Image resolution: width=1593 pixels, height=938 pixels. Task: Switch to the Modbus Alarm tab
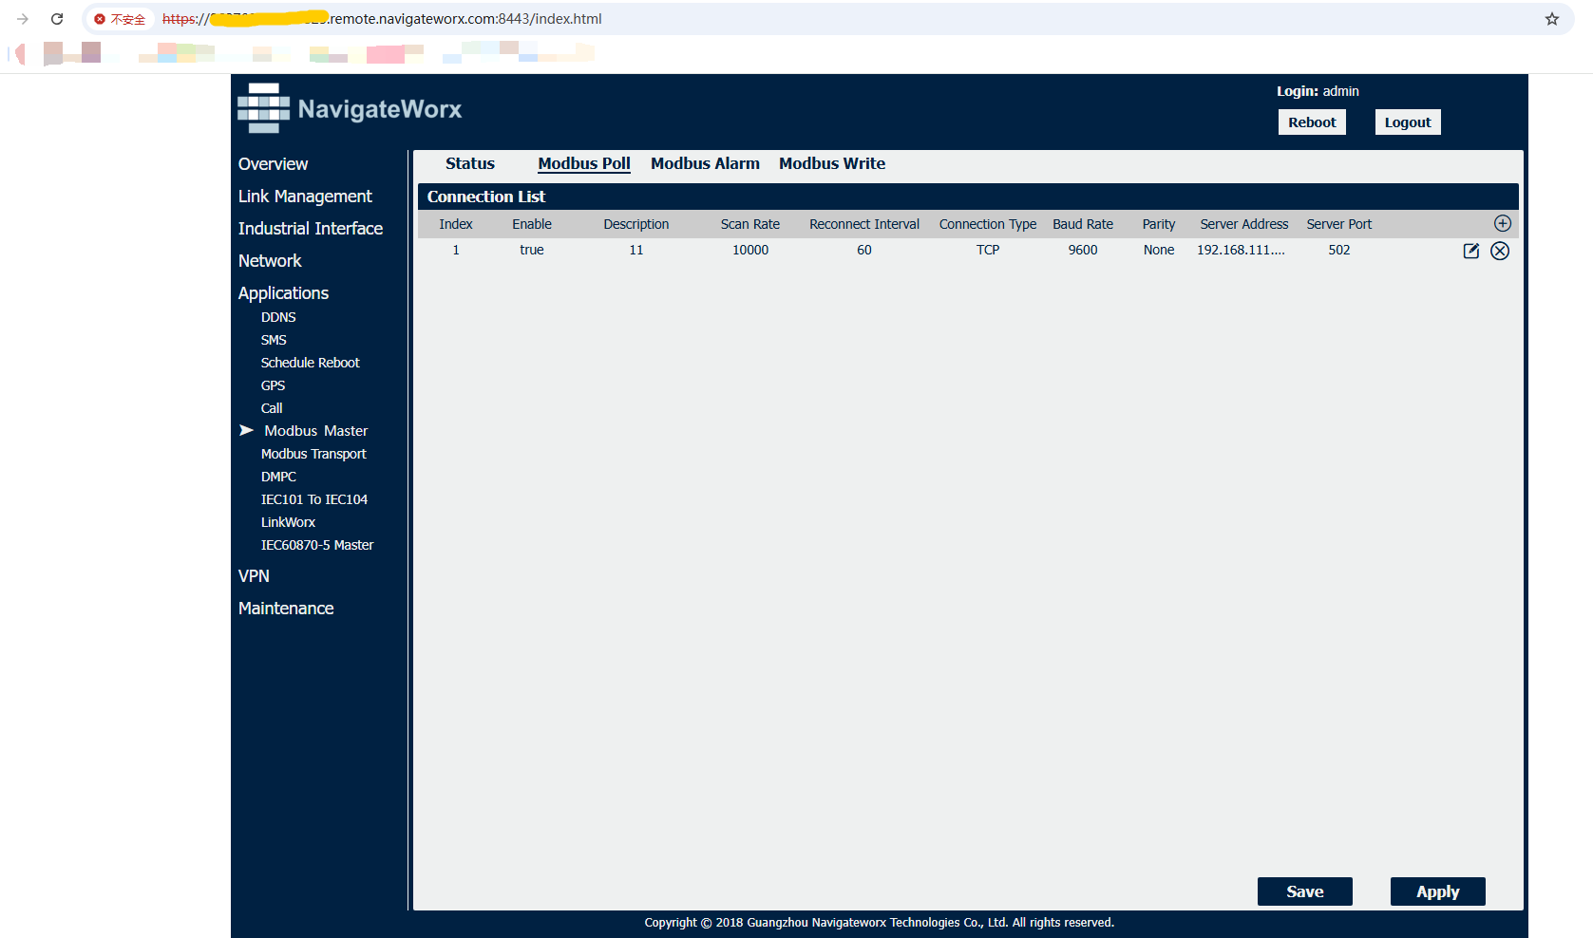[x=705, y=163]
